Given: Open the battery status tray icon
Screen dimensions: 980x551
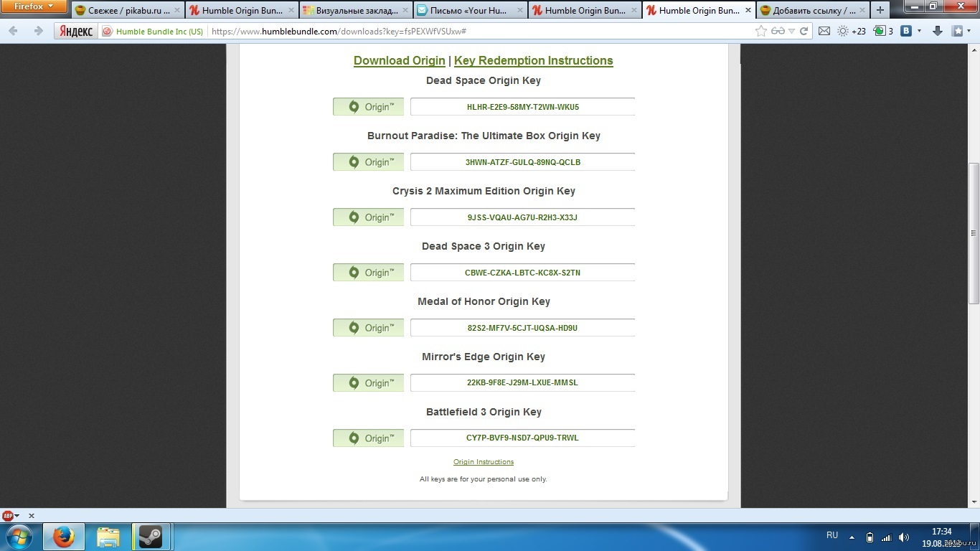Looking at the screenshot, I should (x=870, y=537).
